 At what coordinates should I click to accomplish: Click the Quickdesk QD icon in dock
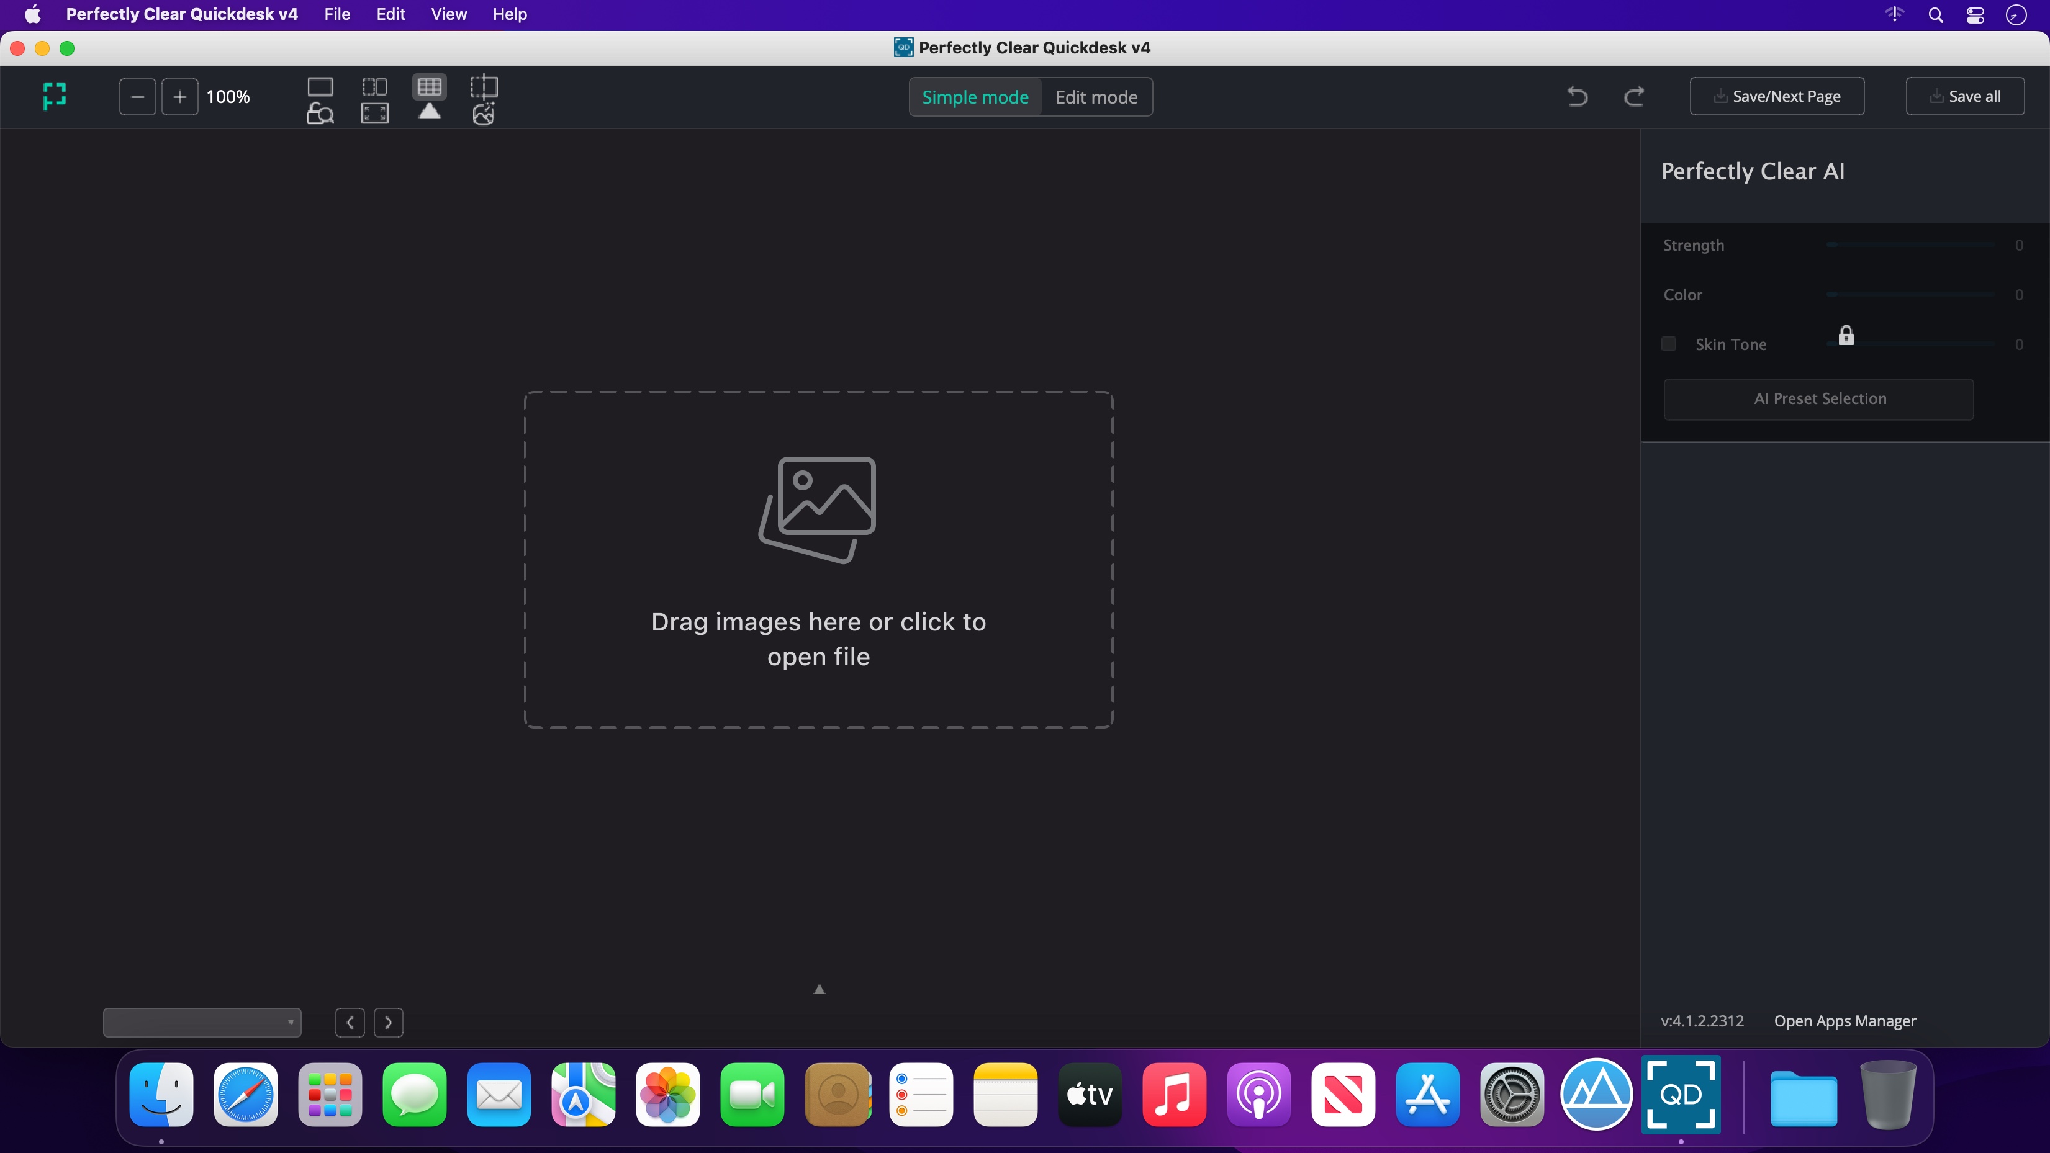tap(1681, 1095)
